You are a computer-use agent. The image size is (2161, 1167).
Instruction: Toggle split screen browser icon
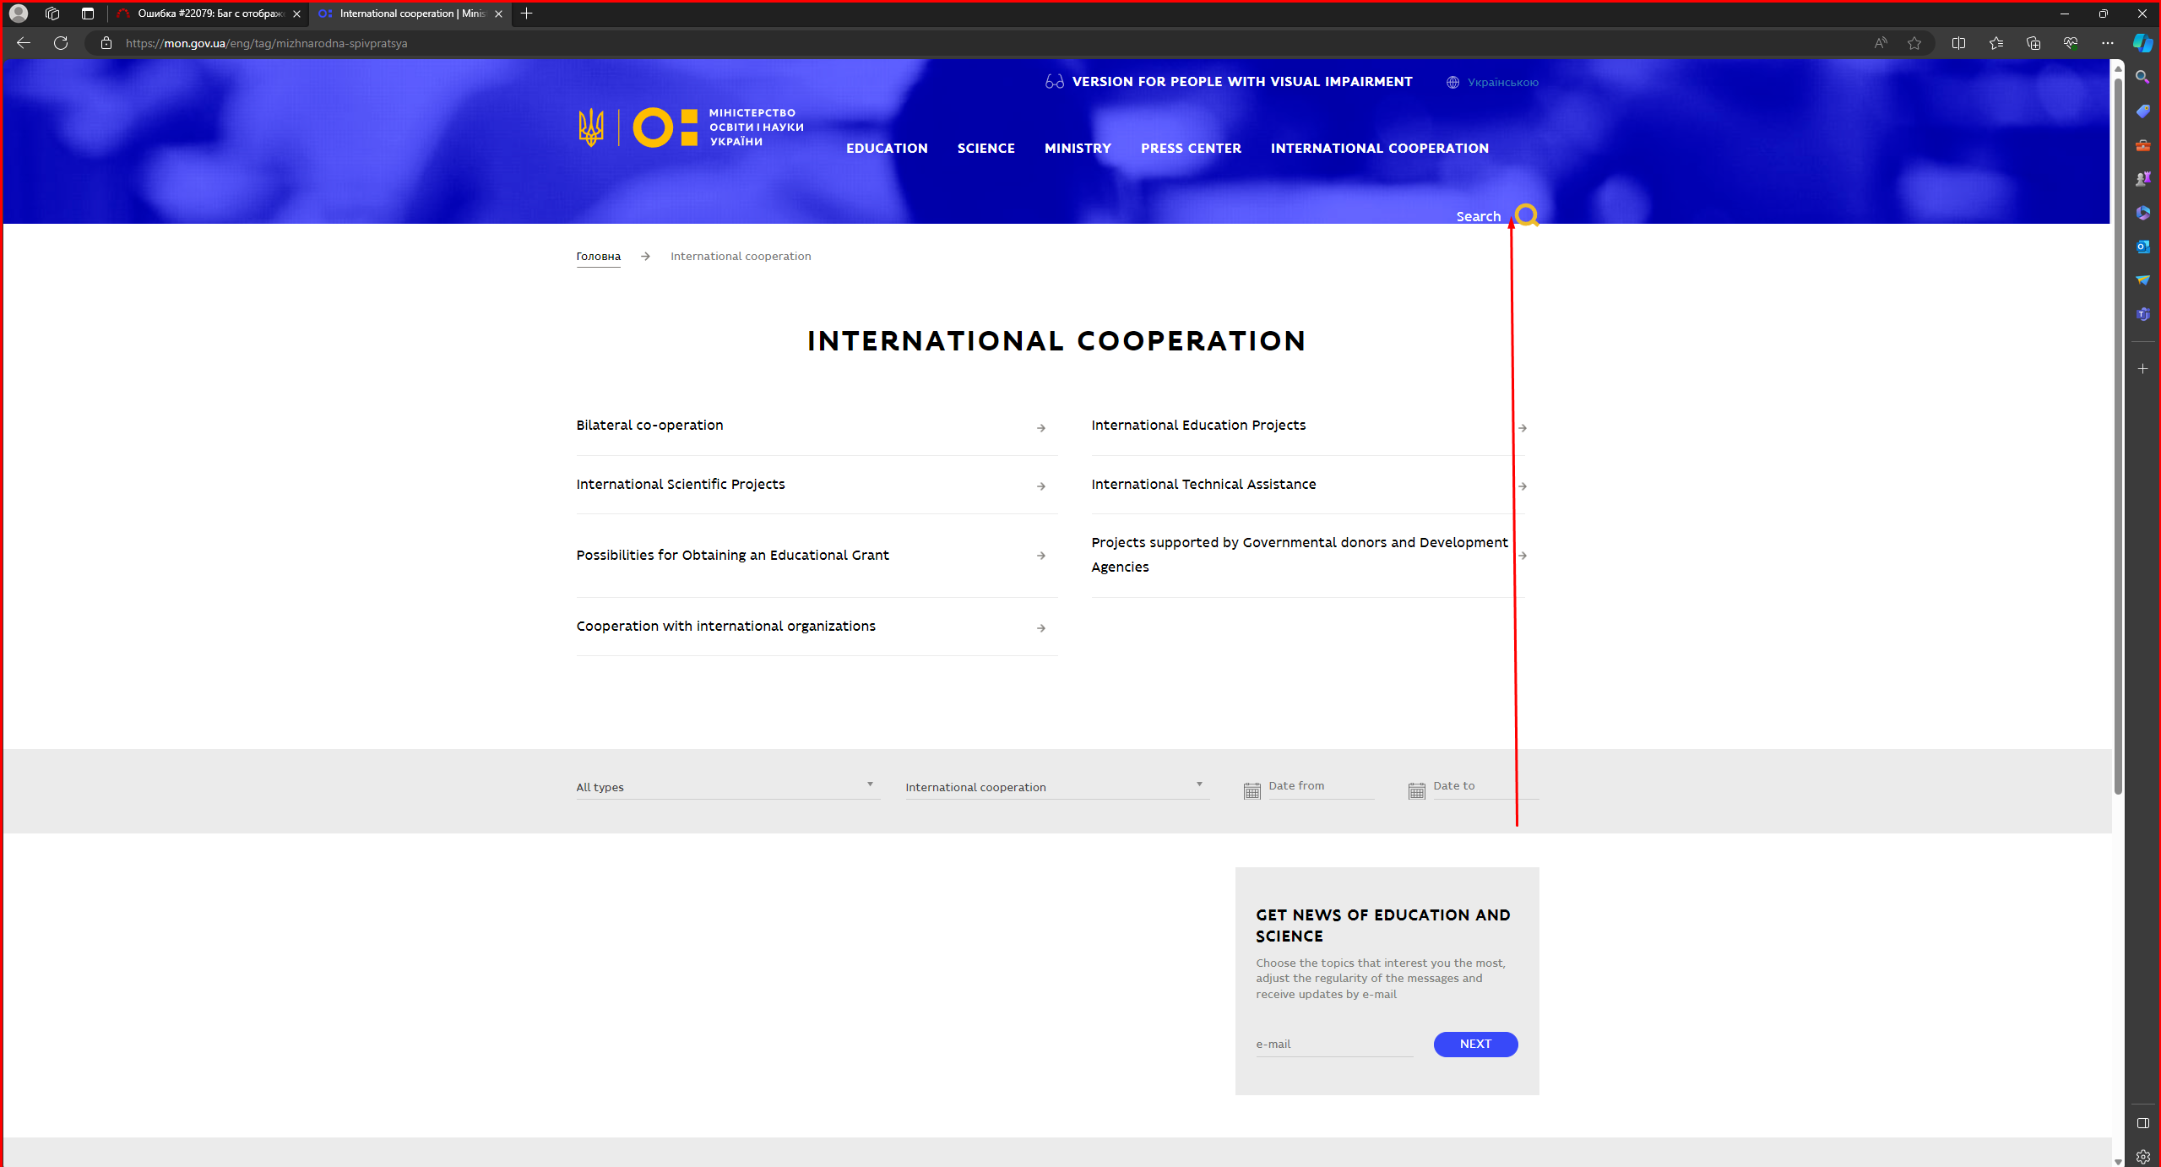[1958, 43]
